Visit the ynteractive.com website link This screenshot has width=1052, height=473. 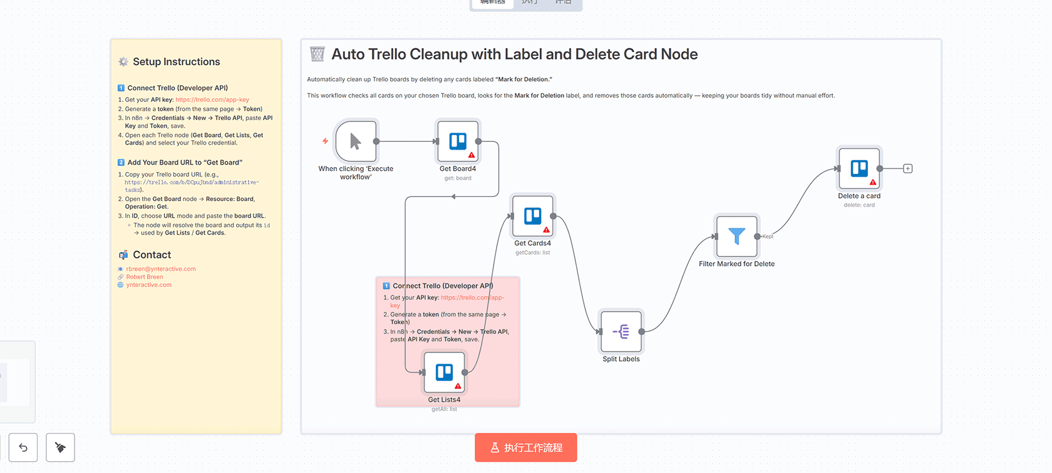tap(149, 285)
